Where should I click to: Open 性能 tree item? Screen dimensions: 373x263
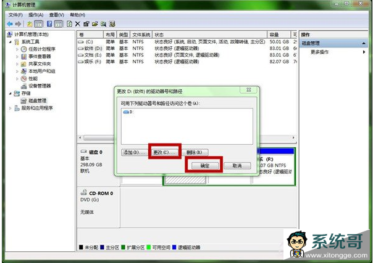pos(33,79)
